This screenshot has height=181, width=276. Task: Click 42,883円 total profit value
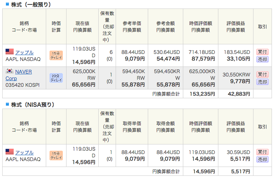[239, 94]
